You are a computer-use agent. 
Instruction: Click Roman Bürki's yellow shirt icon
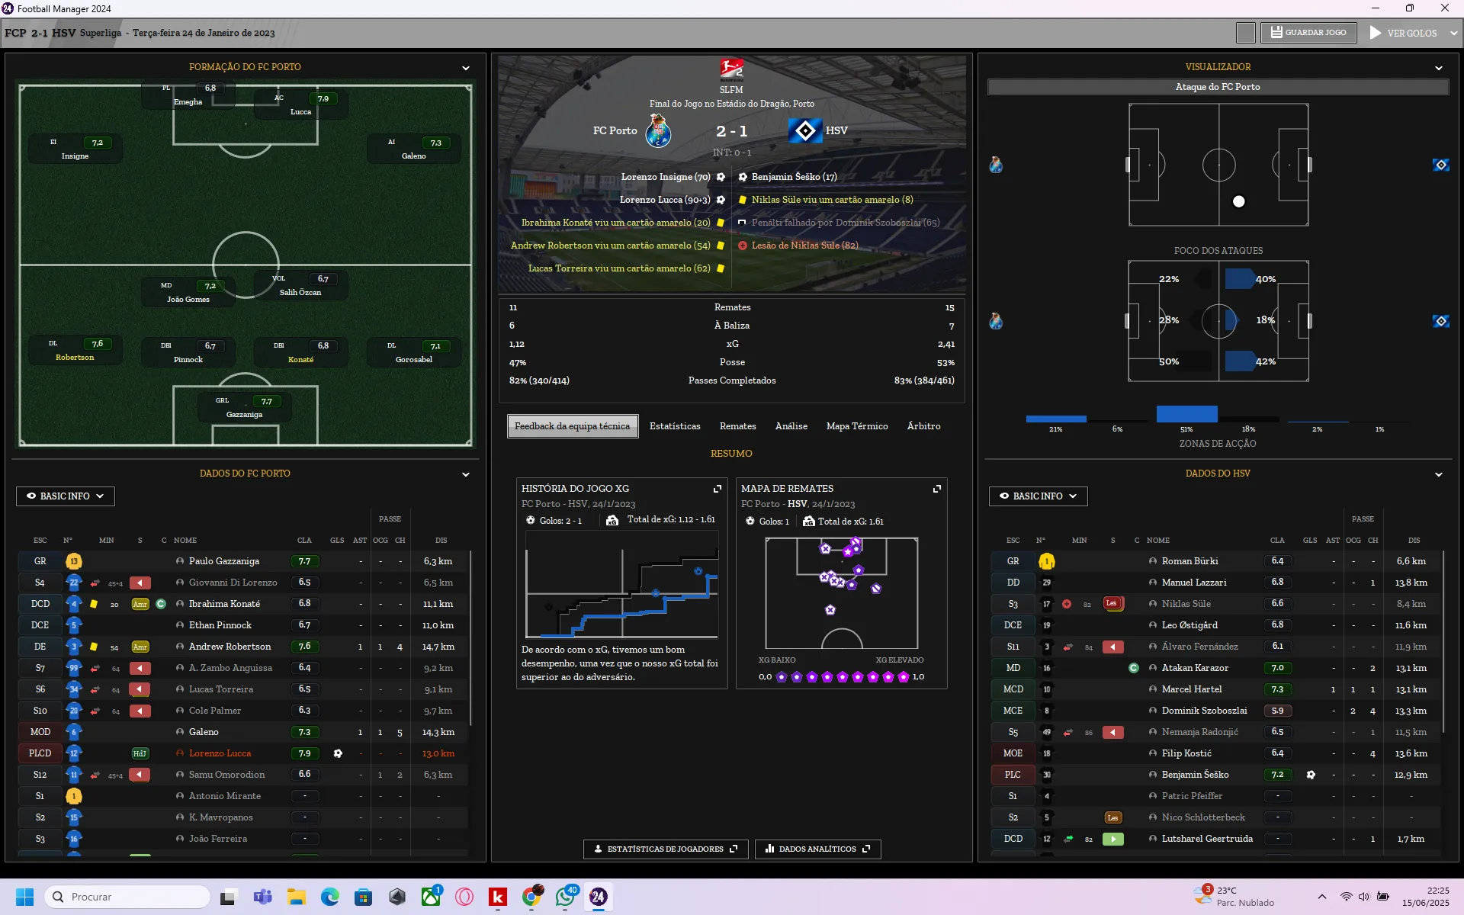pos(1046,562)
